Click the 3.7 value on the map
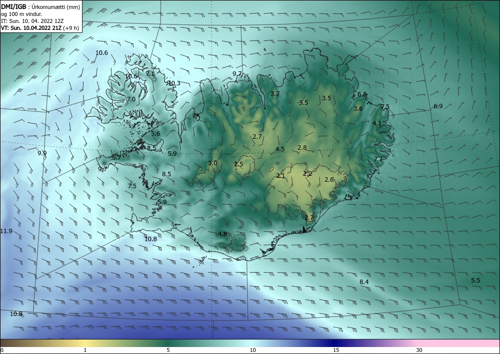This screenshot has height=354, width=500. [x=275, y=93]
